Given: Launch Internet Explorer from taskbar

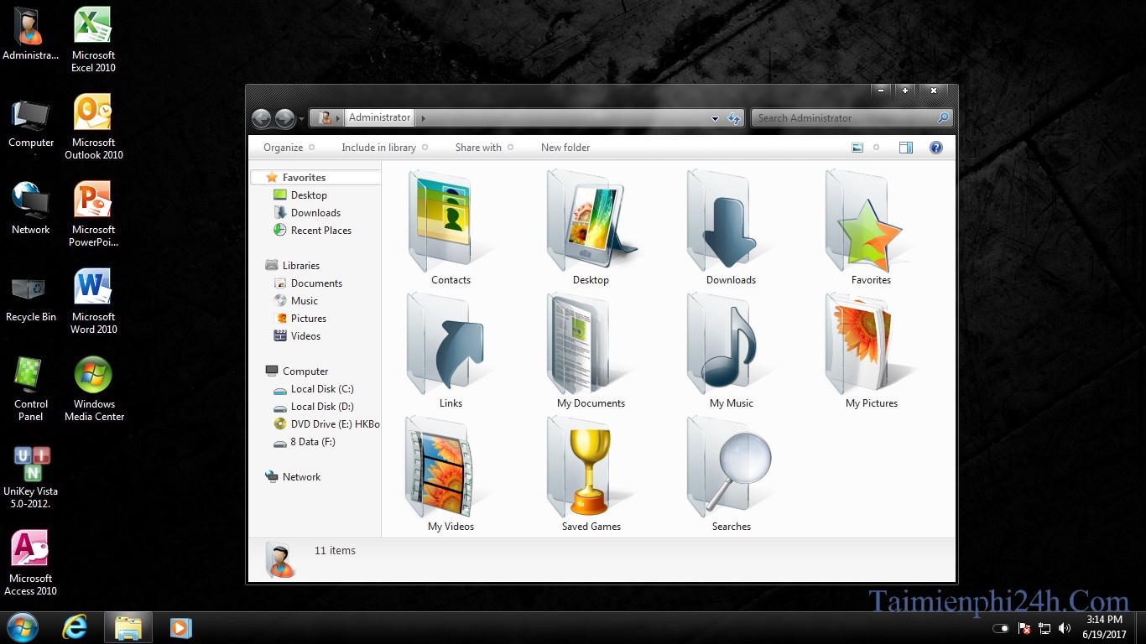Looking at the screenshot, I should pos(76,627).
